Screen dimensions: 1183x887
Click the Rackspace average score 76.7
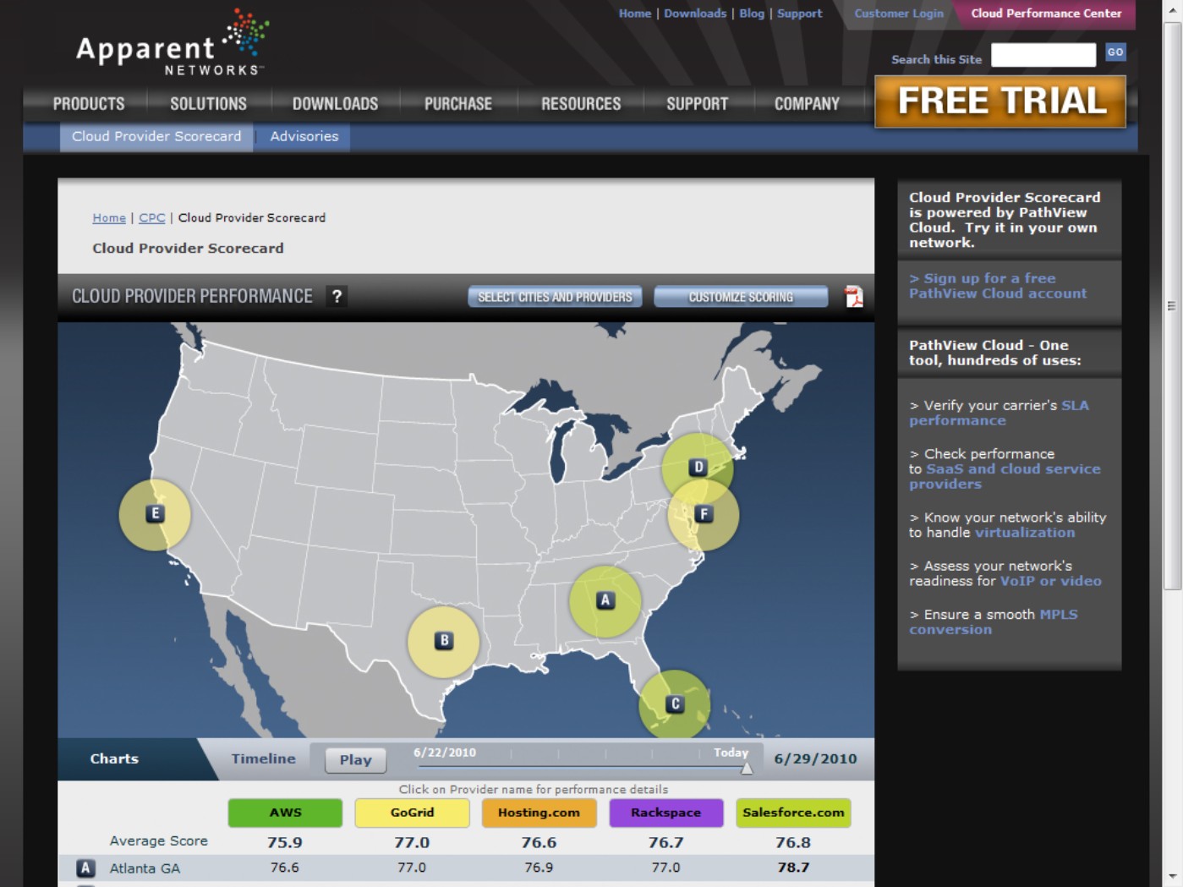[x=666, y=842]
